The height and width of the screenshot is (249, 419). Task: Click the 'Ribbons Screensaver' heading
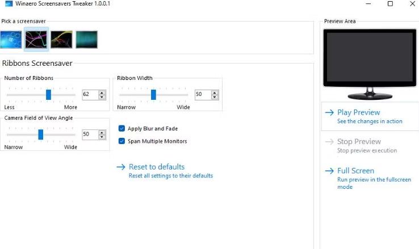37,64
